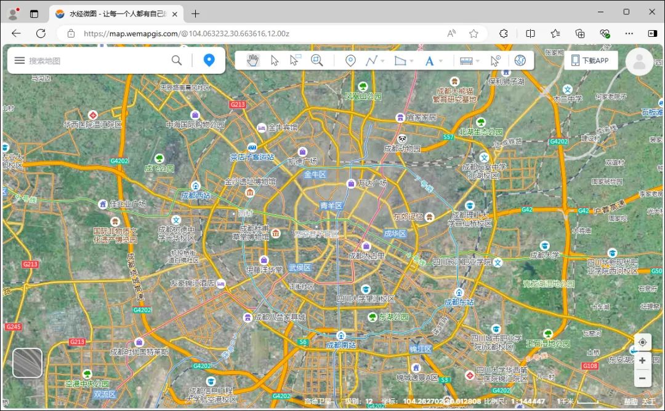
Task: Click the blue location pin button
Action: [209, 60]
